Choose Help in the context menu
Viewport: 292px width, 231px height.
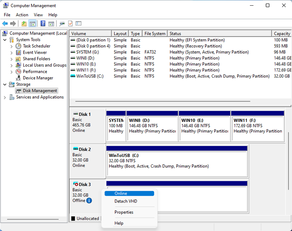tap(129, 223)
